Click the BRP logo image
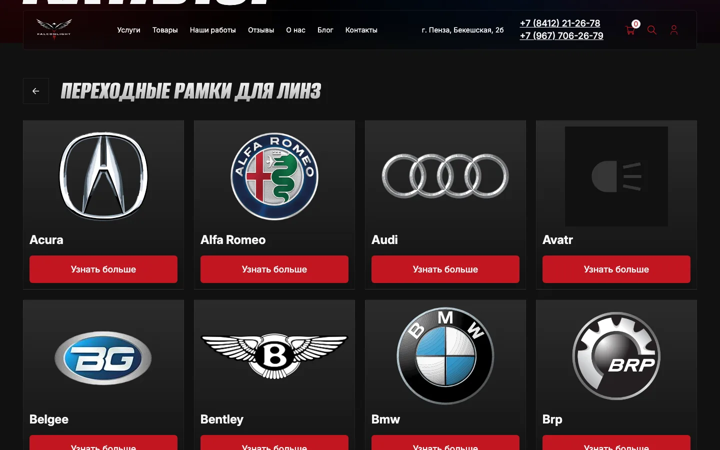720x450 pixels. (616, 356)
